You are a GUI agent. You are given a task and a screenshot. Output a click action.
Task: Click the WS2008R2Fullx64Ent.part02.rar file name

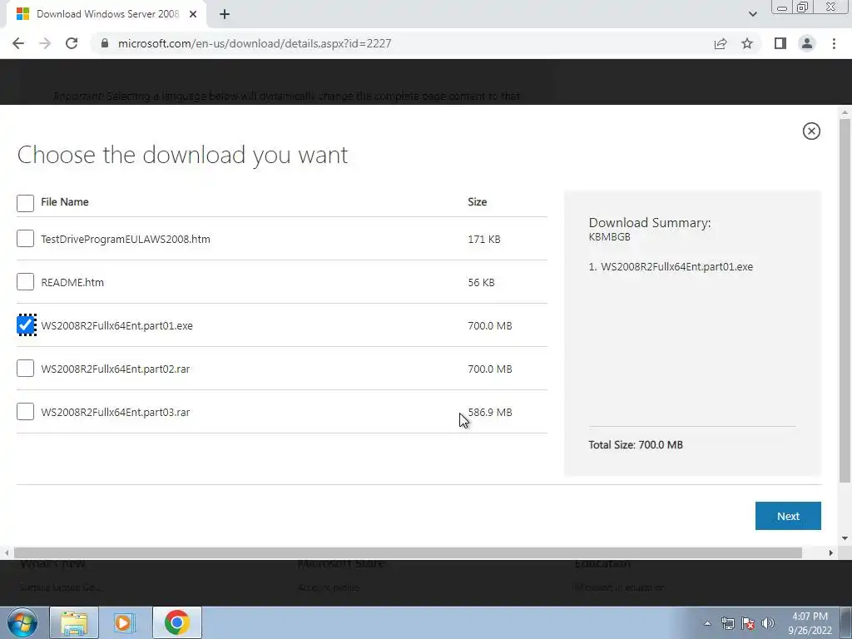pyautogui.click(x=116, y=369)
